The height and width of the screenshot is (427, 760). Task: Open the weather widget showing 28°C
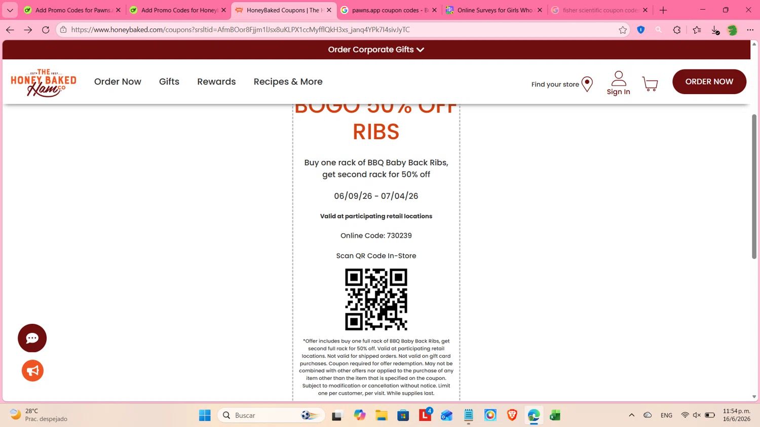pyautogui.click(x=39, y=415)
